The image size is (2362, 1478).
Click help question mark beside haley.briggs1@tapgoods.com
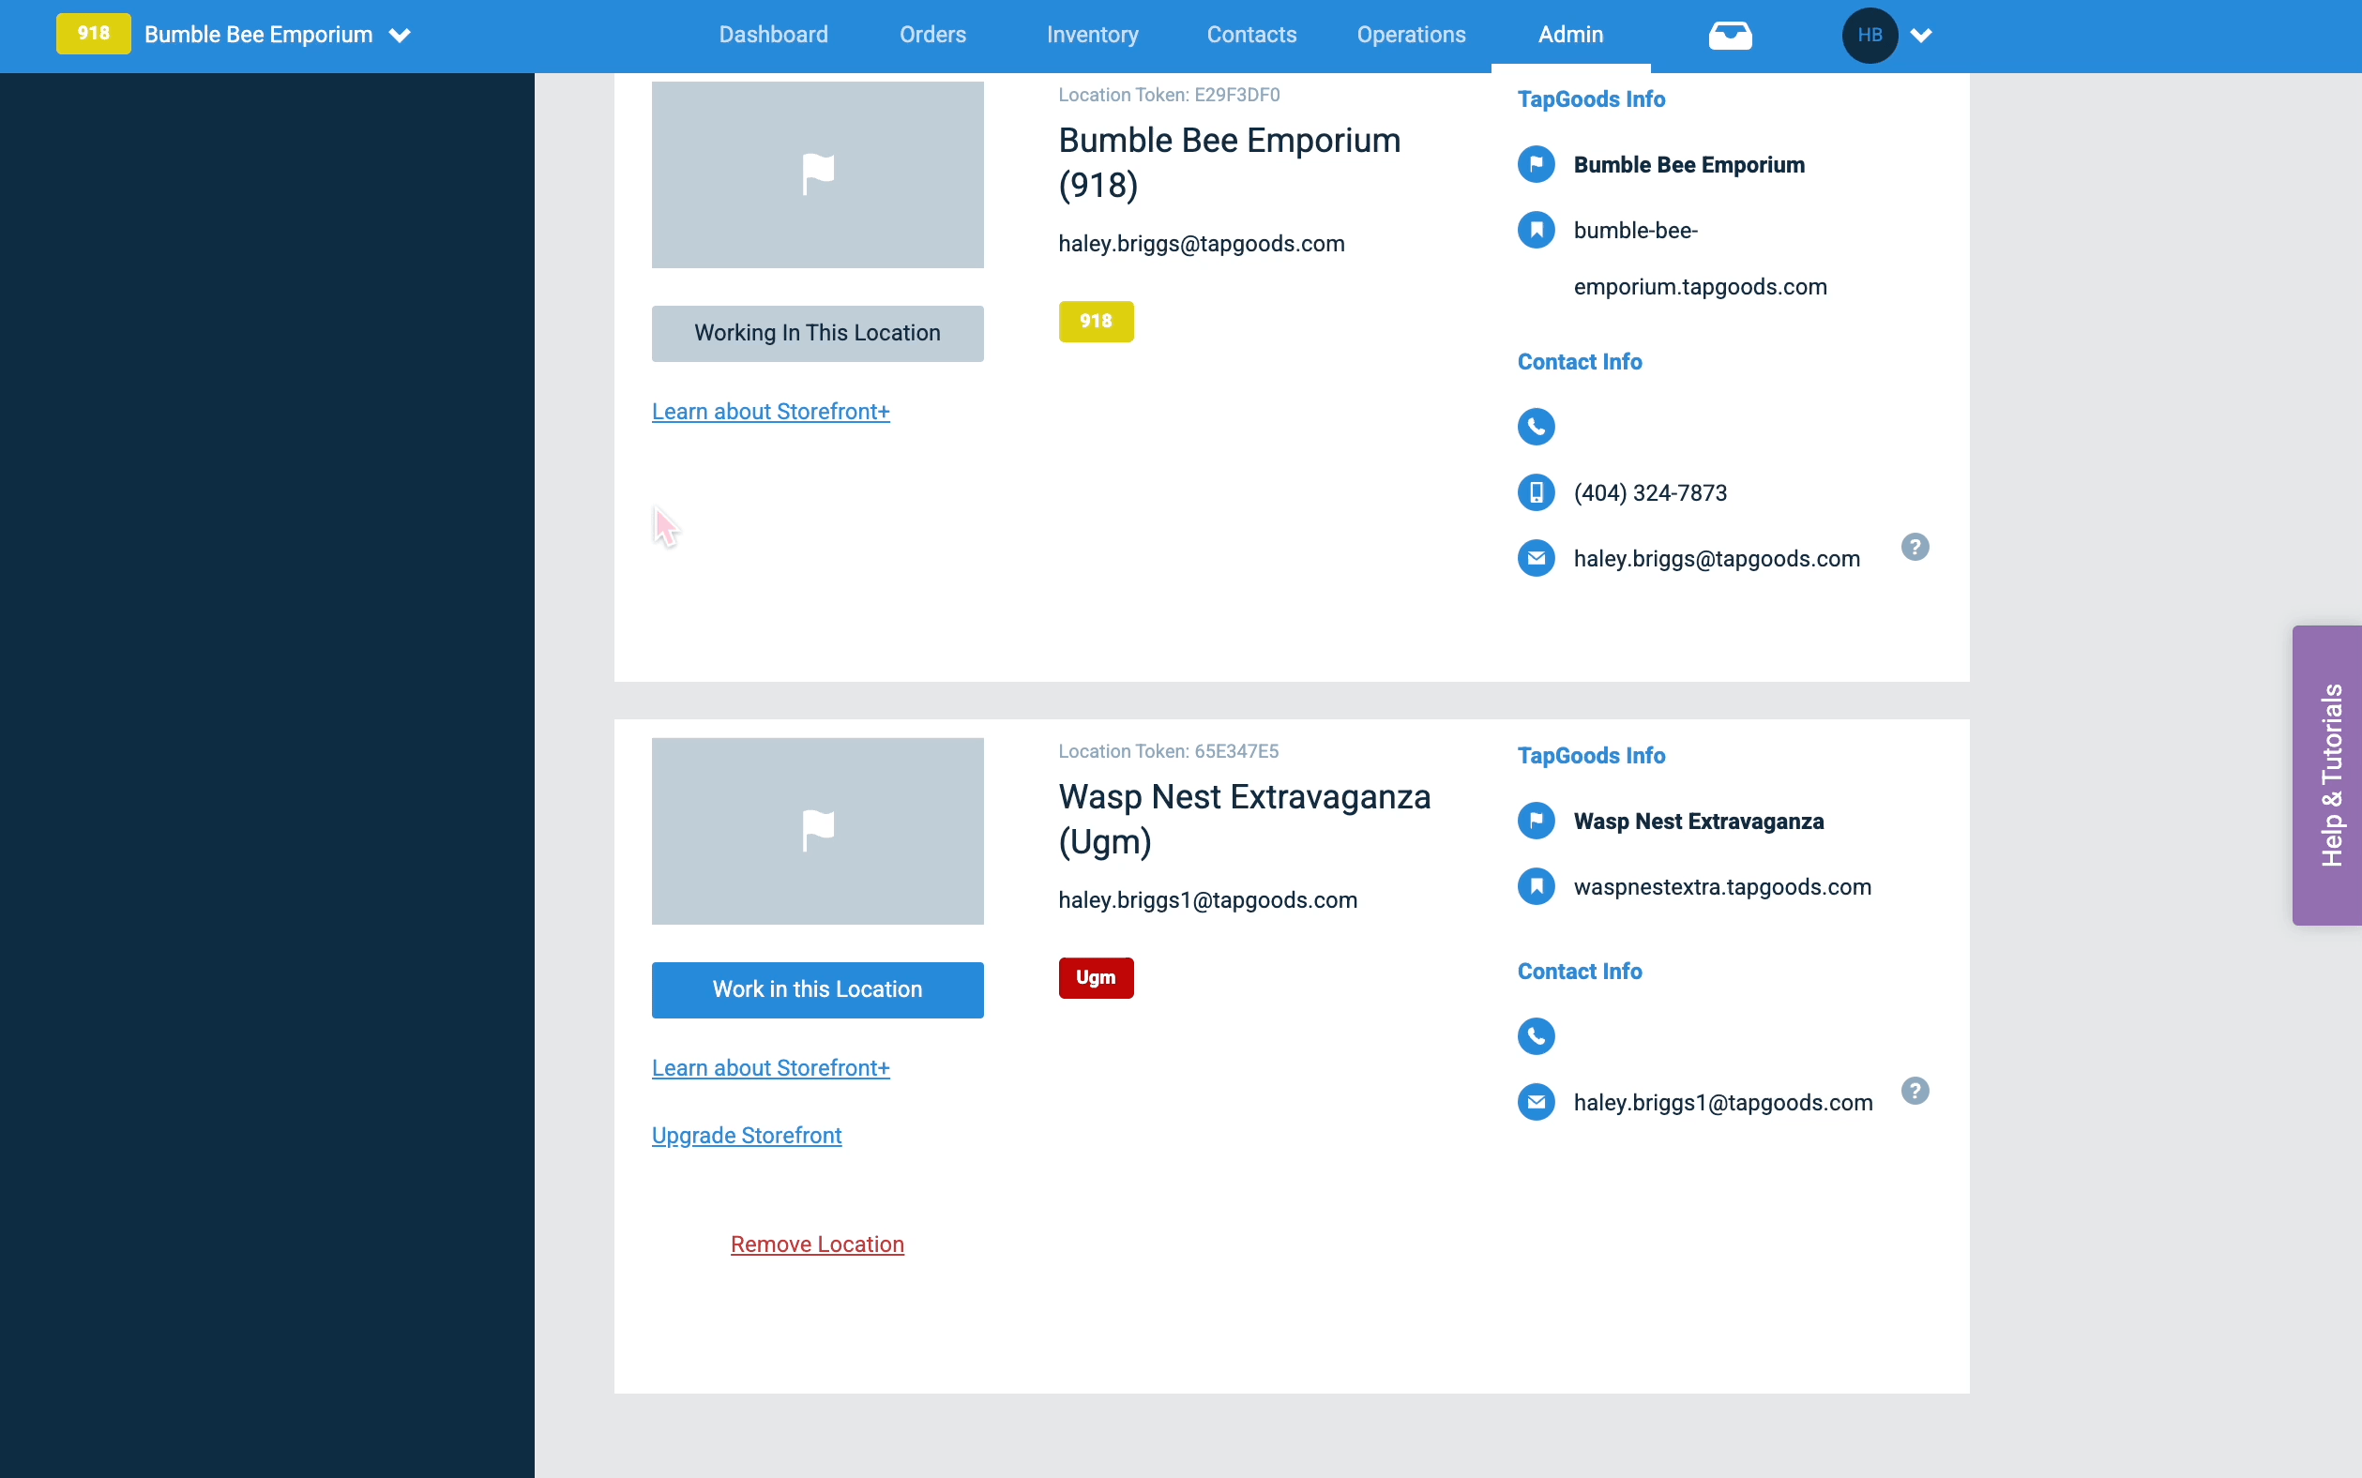click(x=1915, y=1091)
